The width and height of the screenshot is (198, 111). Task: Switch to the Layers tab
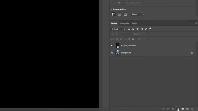click(x=114, y=23)
